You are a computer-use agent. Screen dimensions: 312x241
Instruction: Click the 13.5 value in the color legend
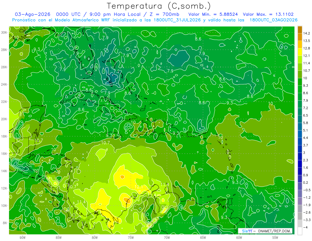307,41
